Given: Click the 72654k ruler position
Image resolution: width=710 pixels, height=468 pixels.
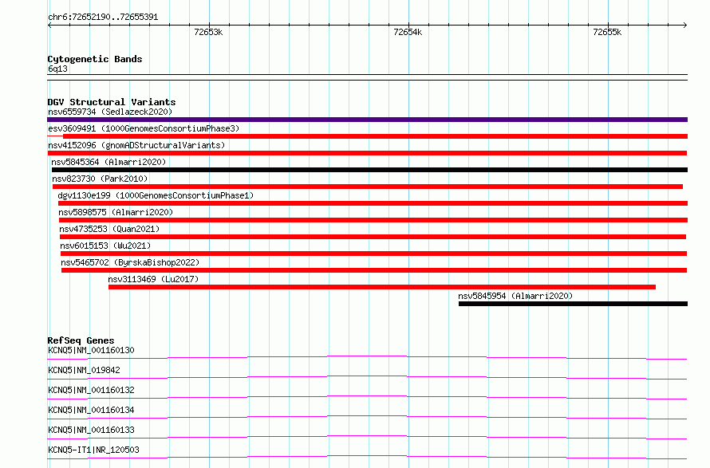Looking at the screenshot, I should click(x=408, y=32).
